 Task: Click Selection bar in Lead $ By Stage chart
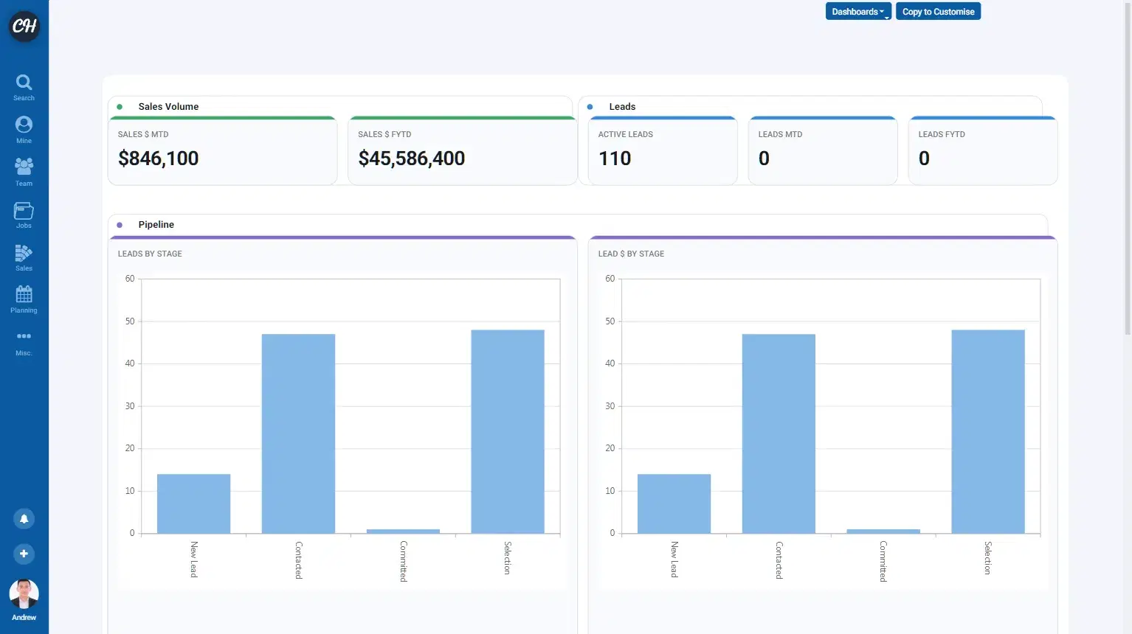click(x=988, y=431)
